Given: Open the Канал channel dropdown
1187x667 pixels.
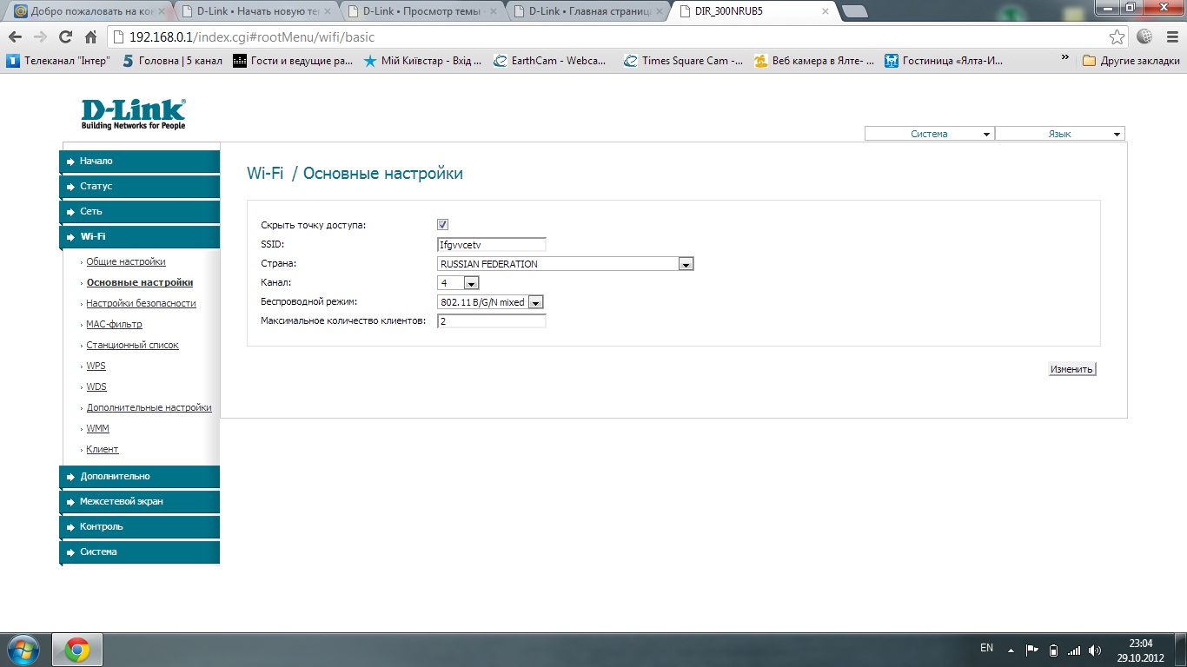Looking at the screenshot, I should 459,283.
